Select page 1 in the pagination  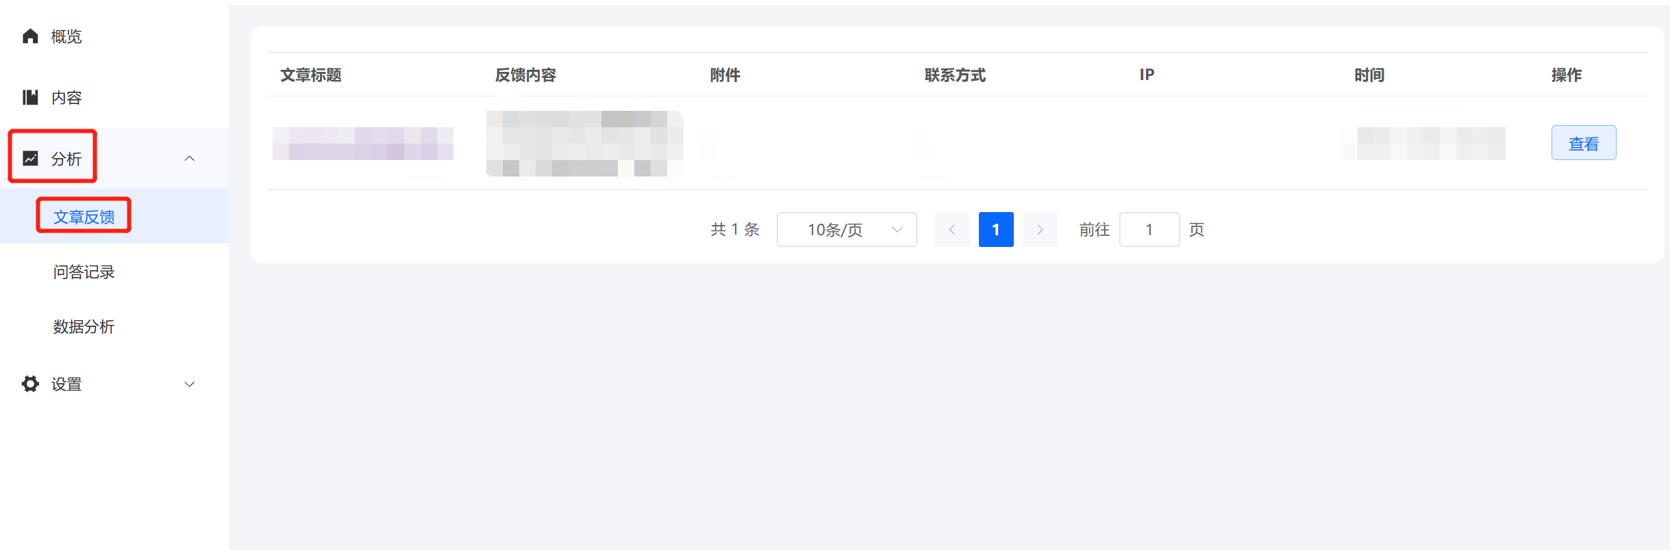point(996,230)
